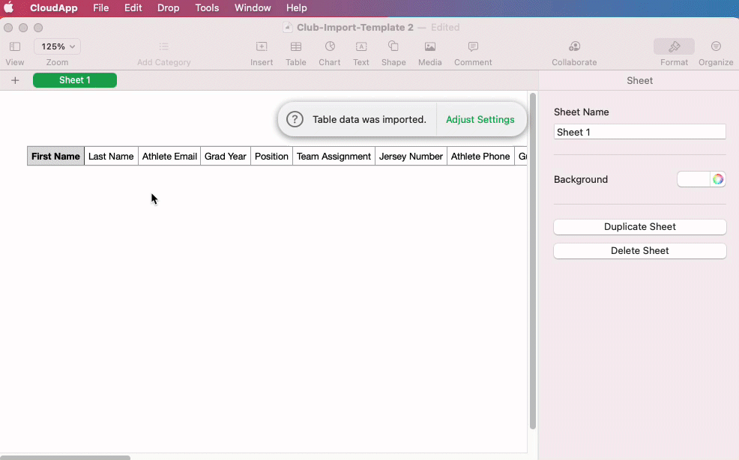Click inside the Sheet Name field

click(x=639, y=131)
